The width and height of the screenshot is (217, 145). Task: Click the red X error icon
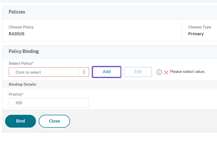(x=166, y=72)
